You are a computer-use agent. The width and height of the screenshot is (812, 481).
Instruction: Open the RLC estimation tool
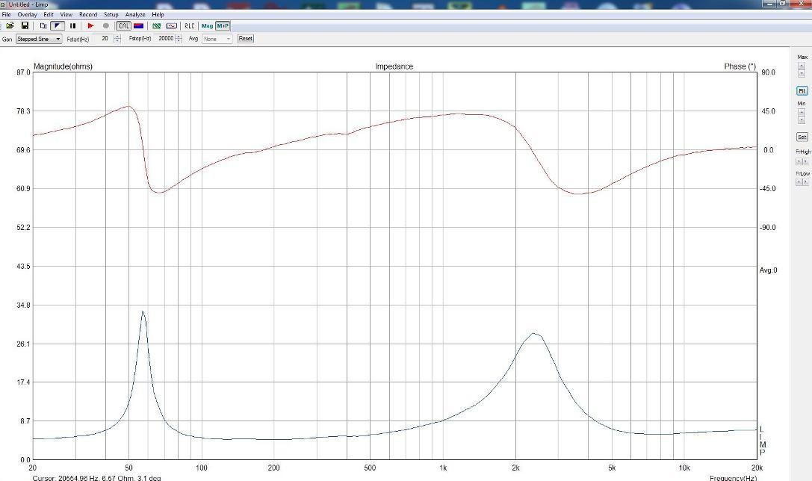click(x=190, y=26)
